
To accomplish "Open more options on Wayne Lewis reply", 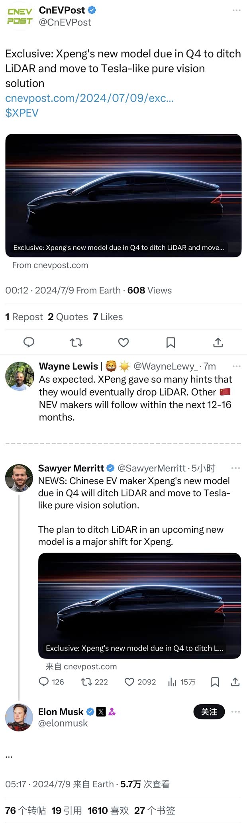I will 236,366.
